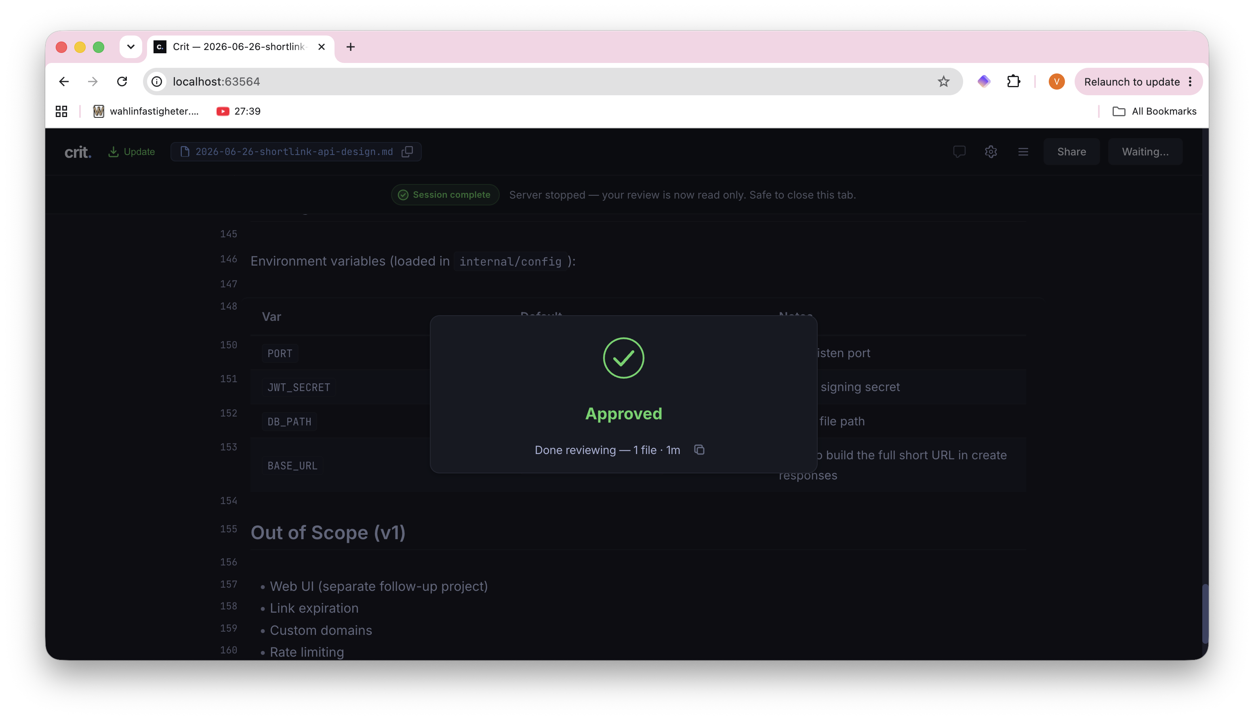Image resolution: width=1254 pixels, height=720 pixels.
Task: Select the Crit — 2026-06-26-shortlink tab
Action: point(240,46)
